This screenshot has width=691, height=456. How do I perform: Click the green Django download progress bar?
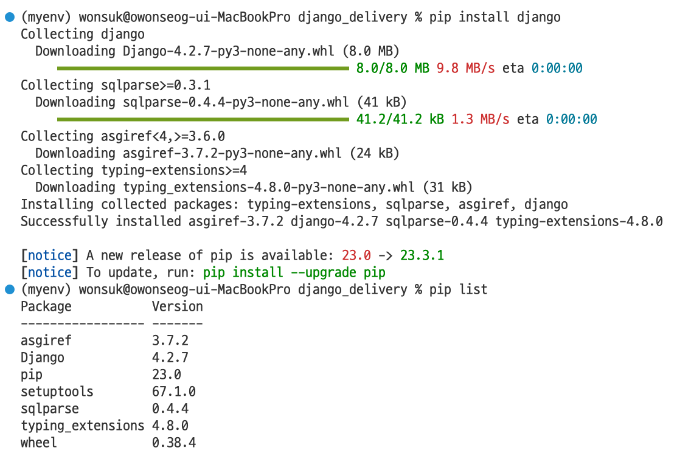tap(203, 68)
